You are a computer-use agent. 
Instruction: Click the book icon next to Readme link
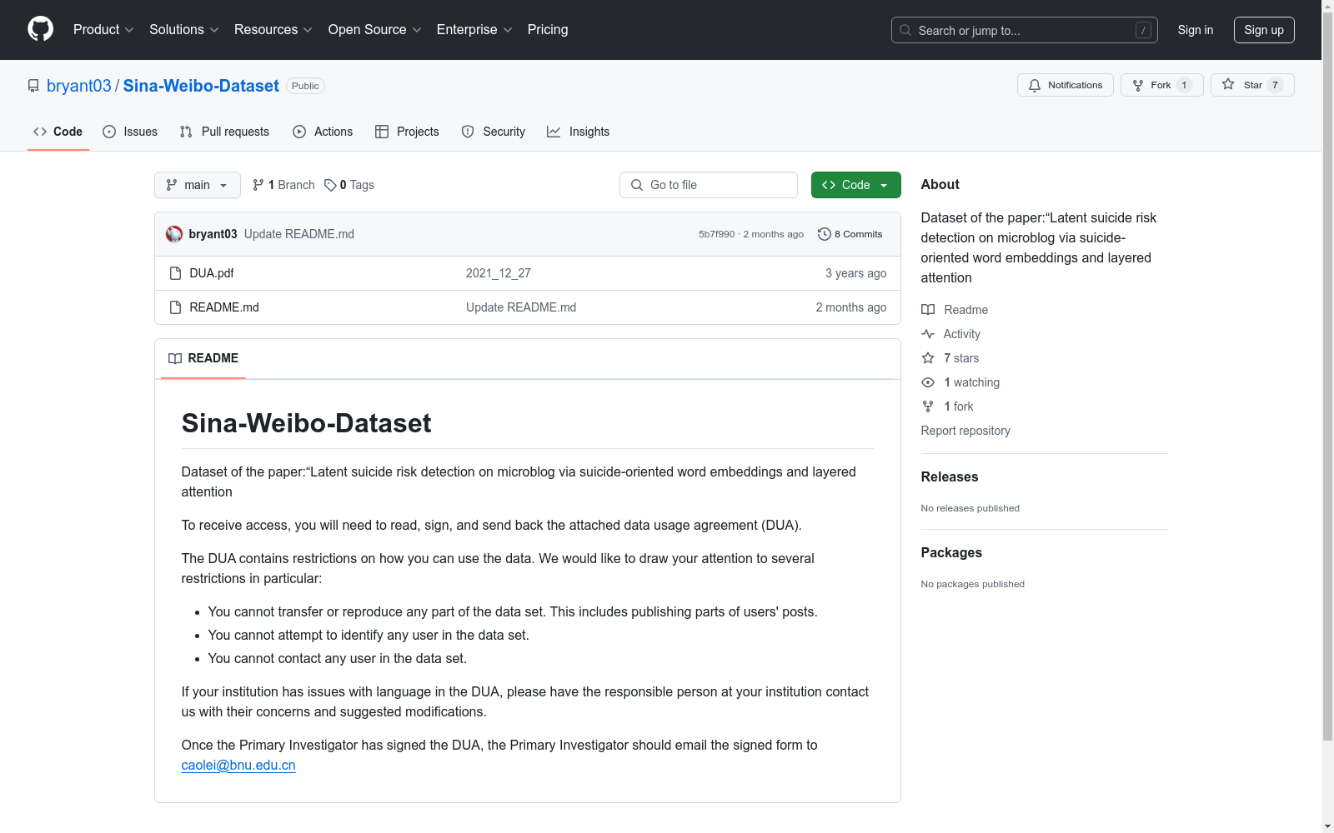[x=928, y=310]
